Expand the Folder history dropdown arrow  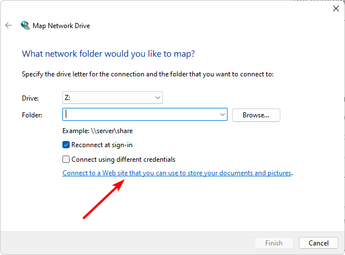pyautogui.click(x=222, y=115)
